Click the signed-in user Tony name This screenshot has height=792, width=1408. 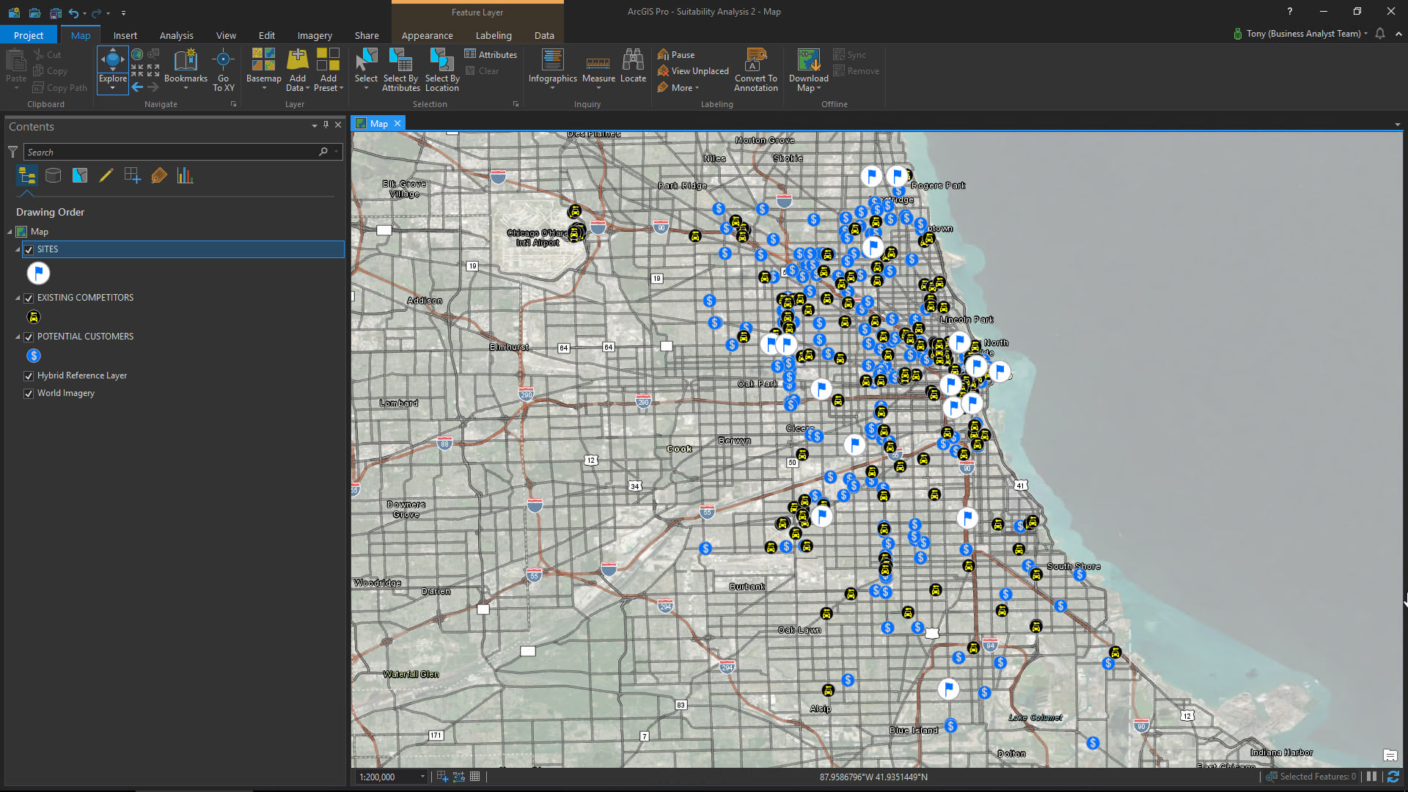point(1304,34)
